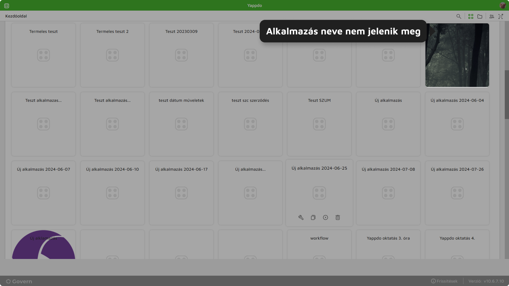The width and height of the screenshot is (509, 286).
Task: Open the app launcher grid icon top-left
Action: pos(6,5)
